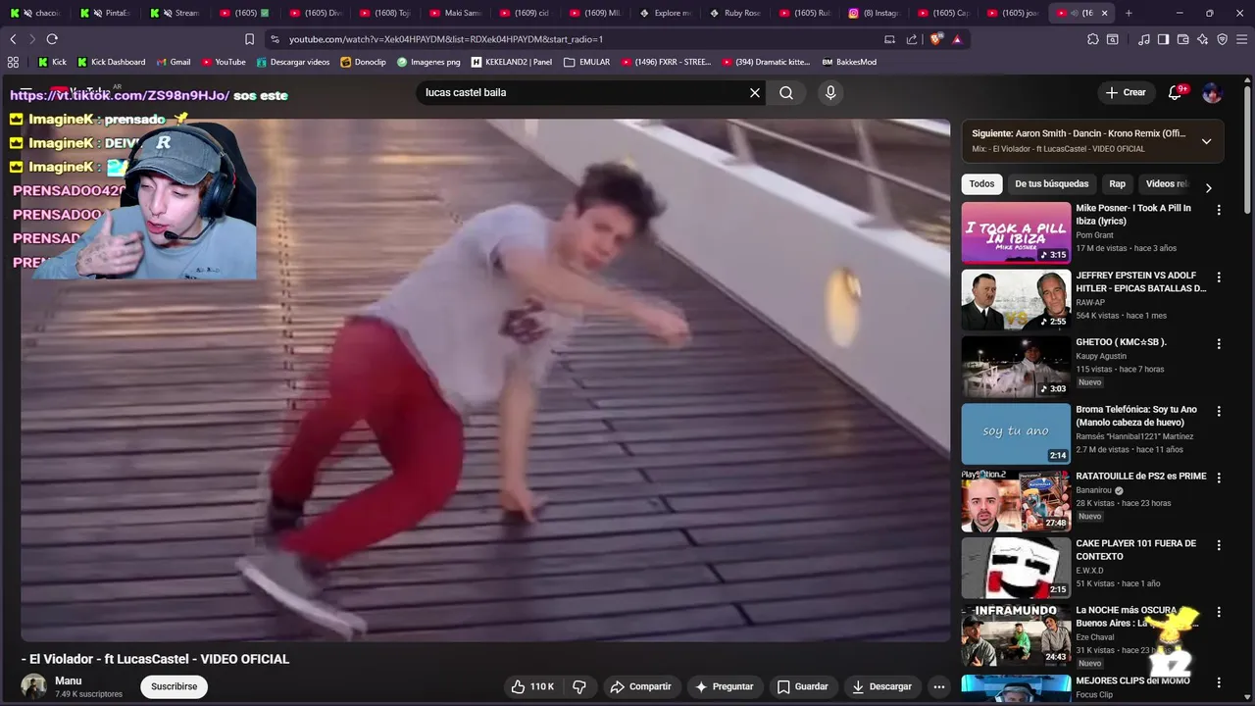Open the Gmail bookmark
1255x706 pixels.
[174, 62]
